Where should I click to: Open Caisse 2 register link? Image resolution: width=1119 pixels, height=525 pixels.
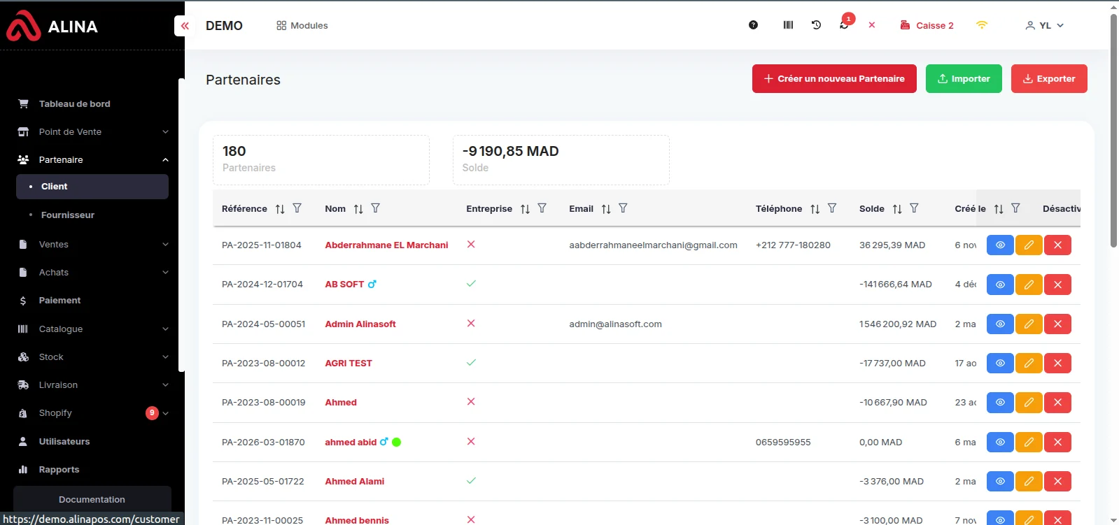point(927,25)
